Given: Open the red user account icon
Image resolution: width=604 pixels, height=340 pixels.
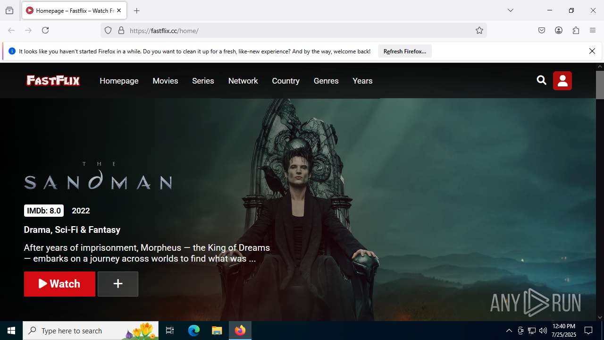Looking at the screenshot, I should point(562,81).
